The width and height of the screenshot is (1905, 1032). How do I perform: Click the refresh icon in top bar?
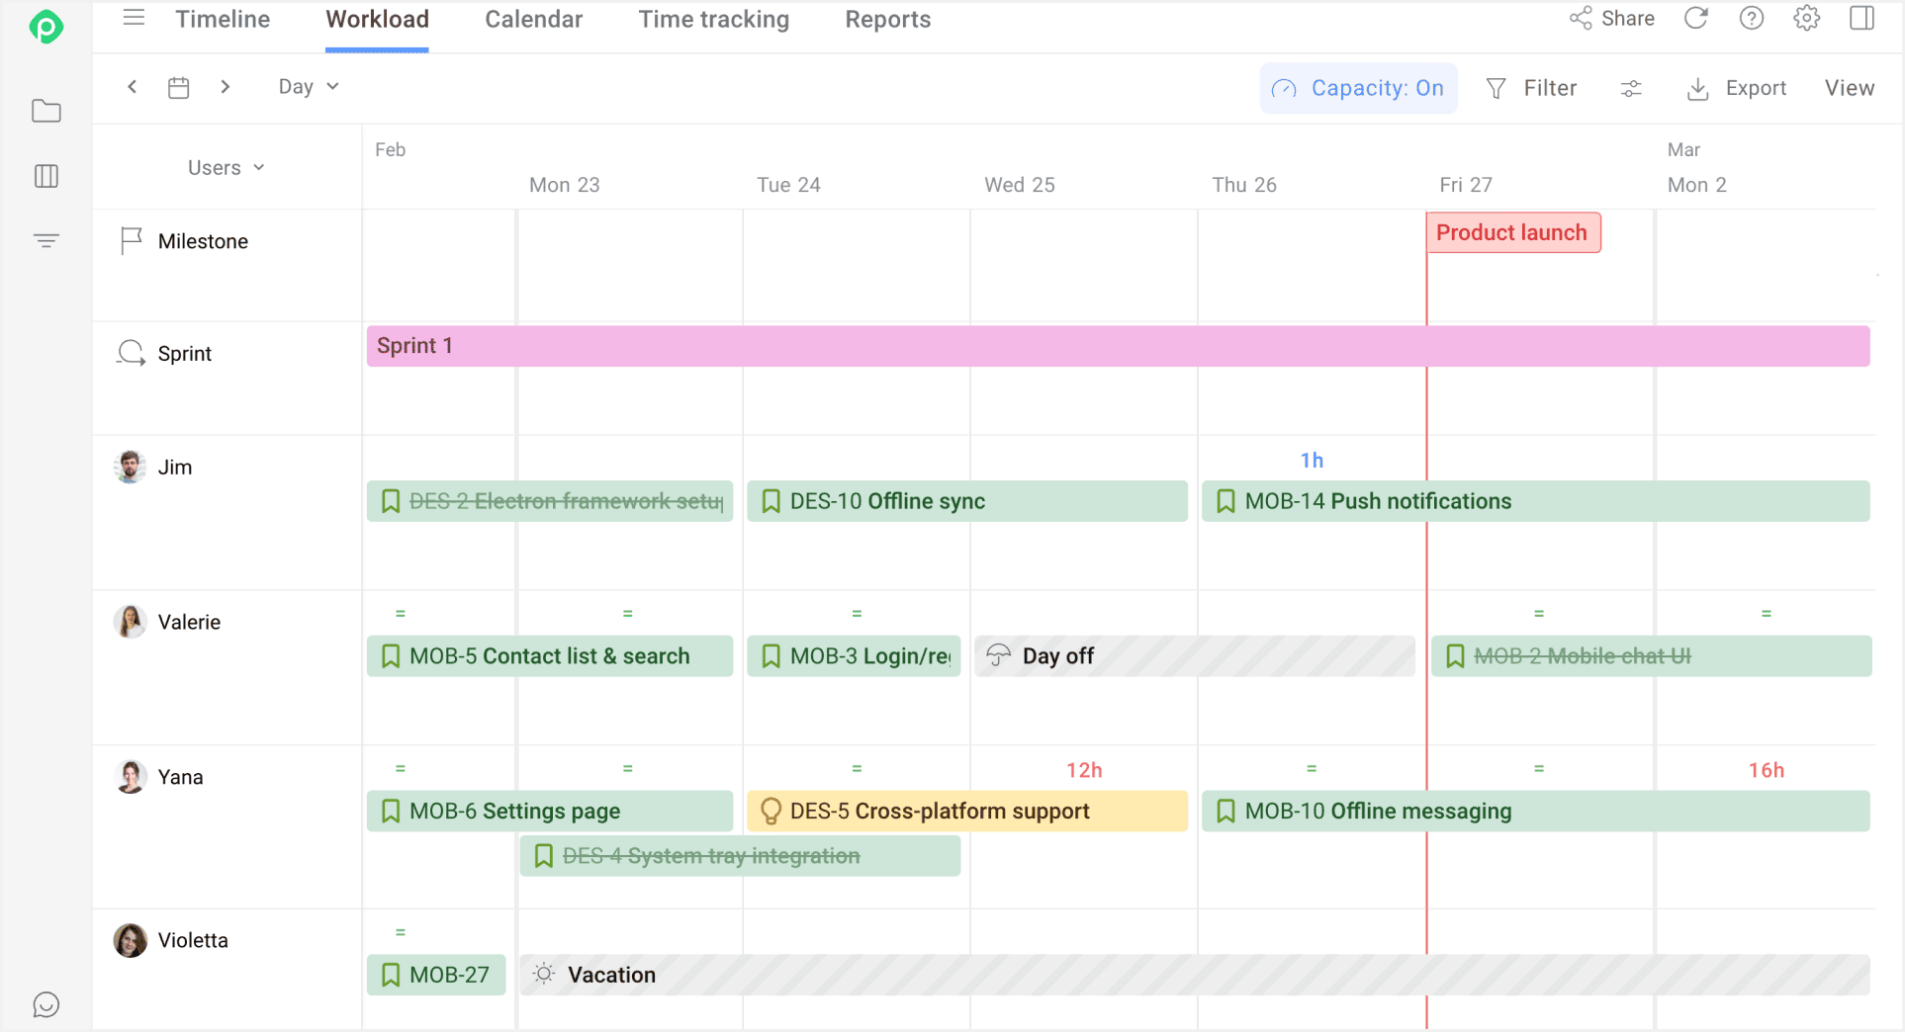1696,19
